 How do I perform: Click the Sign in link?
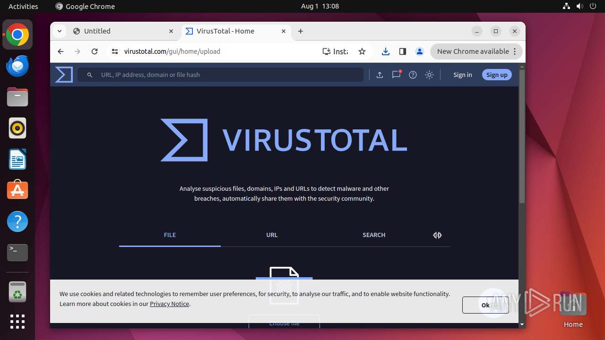tap(462, 75)
